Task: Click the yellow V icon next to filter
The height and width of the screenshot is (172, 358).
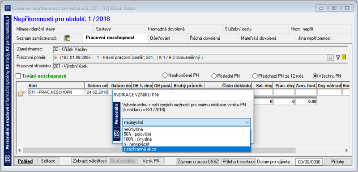Action: click(x=344, y=58)
